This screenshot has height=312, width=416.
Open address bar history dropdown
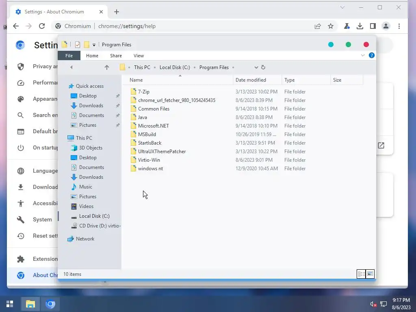tap(256, 67)
